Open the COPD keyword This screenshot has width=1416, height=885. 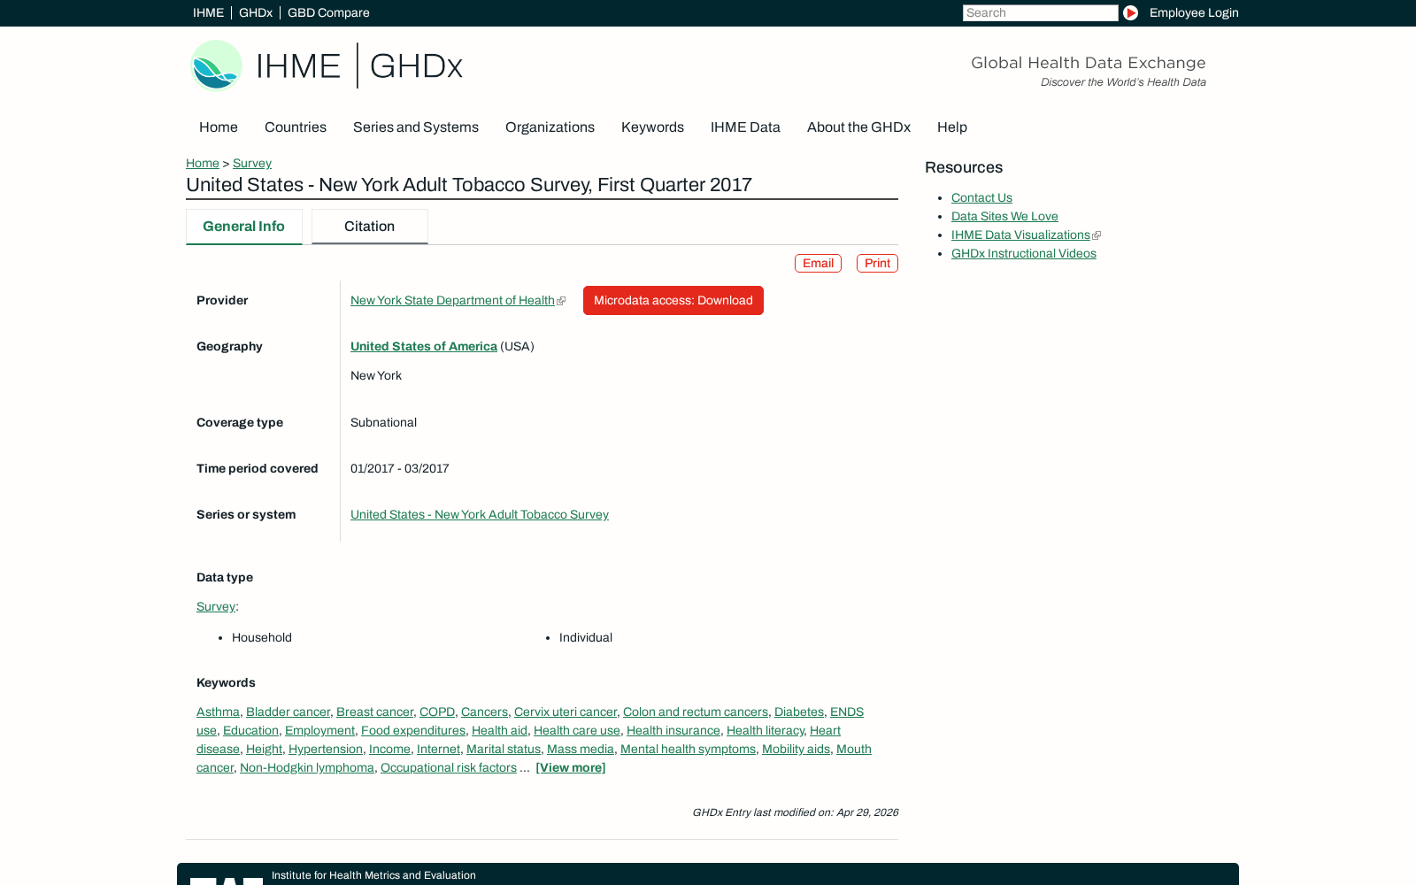click(x=437, y=712)
